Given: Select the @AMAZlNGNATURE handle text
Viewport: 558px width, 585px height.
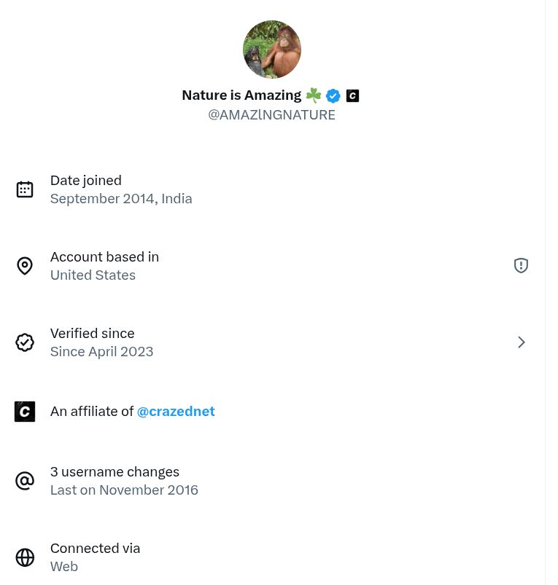Looking at the screenshot, I should click(271, 115).
